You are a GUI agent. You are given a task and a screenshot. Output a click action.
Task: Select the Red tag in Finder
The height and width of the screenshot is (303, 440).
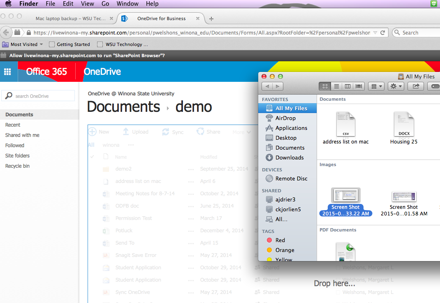[280, 240]
